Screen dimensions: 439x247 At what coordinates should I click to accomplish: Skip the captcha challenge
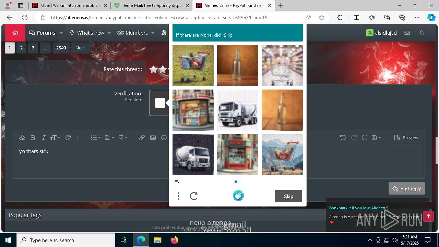click(288, 196)
